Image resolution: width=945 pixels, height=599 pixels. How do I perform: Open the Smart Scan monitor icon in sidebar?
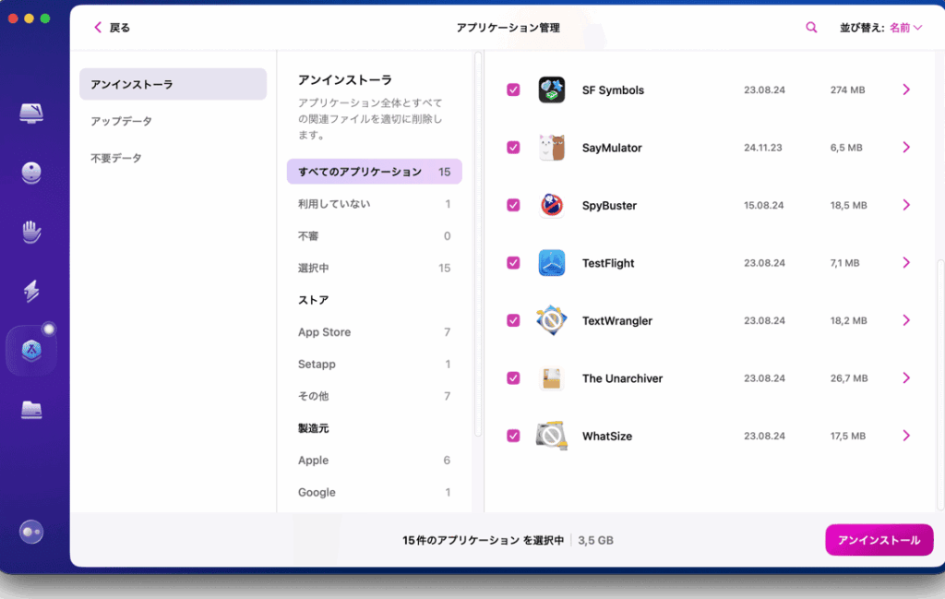[x=31, y=114]
